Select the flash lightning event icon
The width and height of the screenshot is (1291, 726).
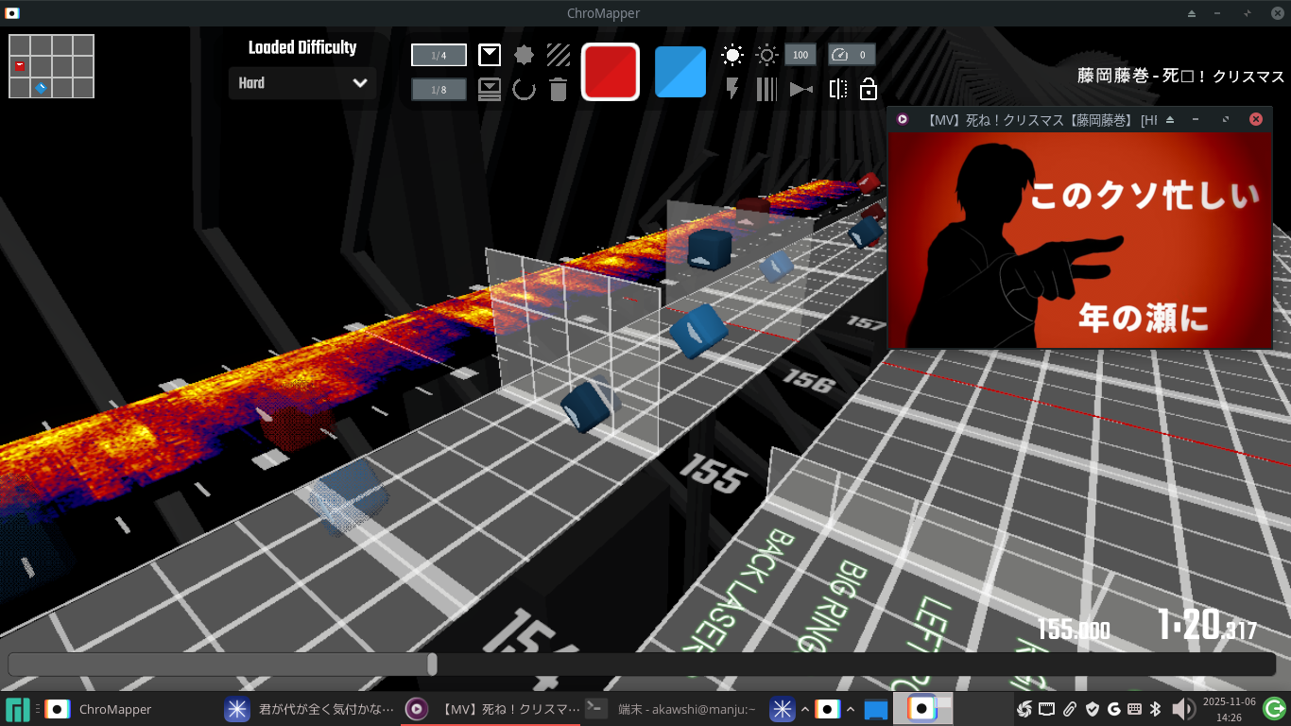tap(732, 89)
